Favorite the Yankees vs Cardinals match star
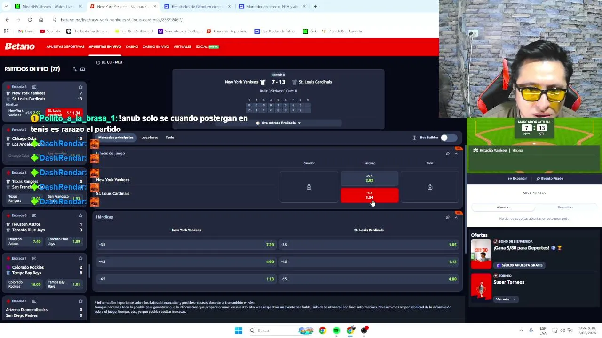The height and width of the screenshot is (338, 602). click(80, 87)
